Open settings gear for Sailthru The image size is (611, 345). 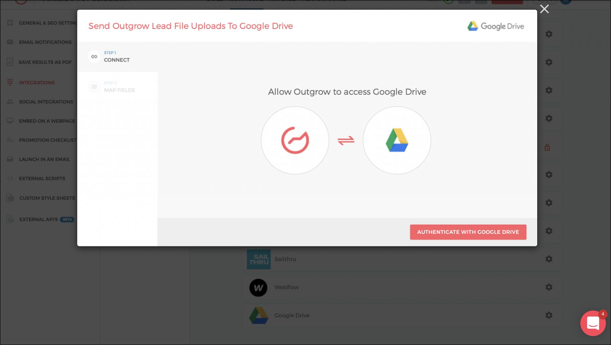(x=549, y=259)
